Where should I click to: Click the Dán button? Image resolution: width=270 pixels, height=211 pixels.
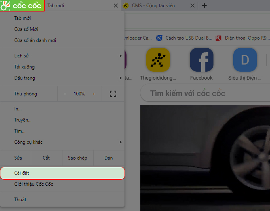(109, 158)
